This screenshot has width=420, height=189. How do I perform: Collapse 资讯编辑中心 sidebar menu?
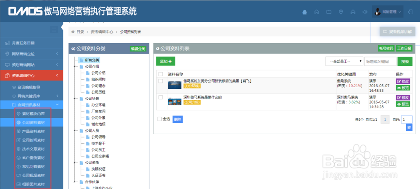[x=31, y=76]
